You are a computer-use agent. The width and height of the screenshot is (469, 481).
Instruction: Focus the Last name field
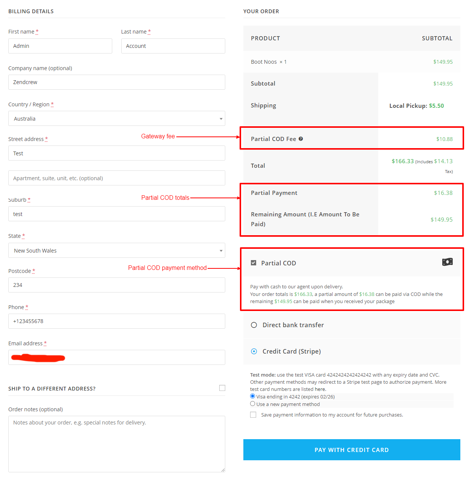point(173,46)
